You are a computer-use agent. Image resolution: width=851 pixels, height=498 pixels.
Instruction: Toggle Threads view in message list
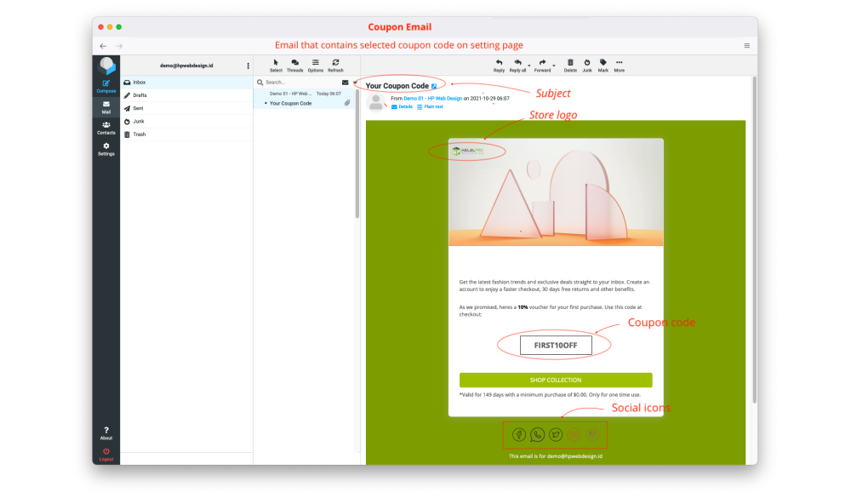tap(294, 65)
